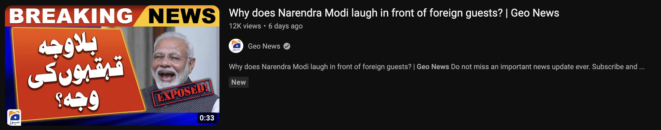
Task: Click the video title about Narendra Modi laughing
Action: point(394,13)
